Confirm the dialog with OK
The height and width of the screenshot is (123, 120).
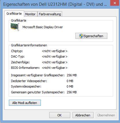pos(60,115)
